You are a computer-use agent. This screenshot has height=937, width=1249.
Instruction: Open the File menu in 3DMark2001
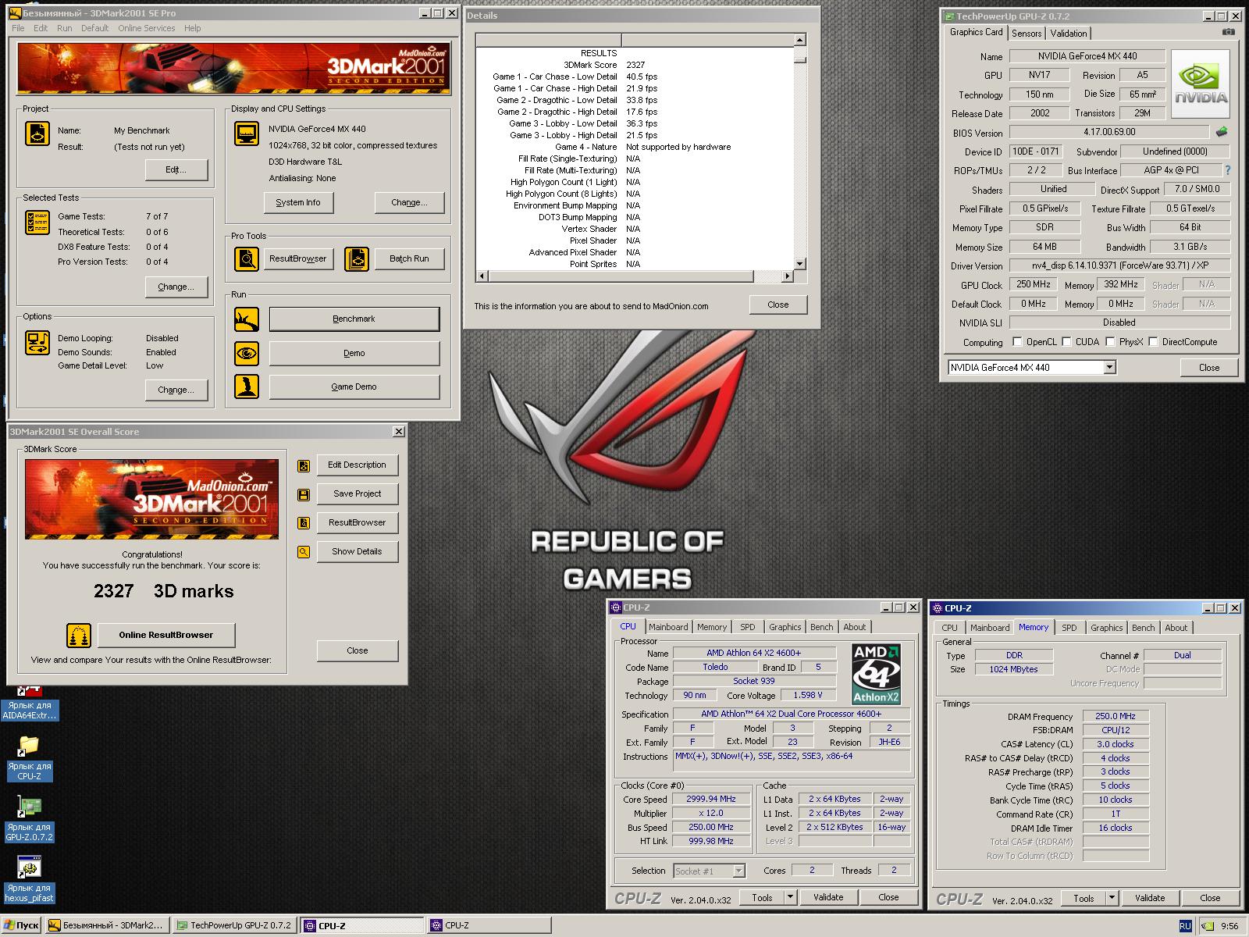coord(18,28)
